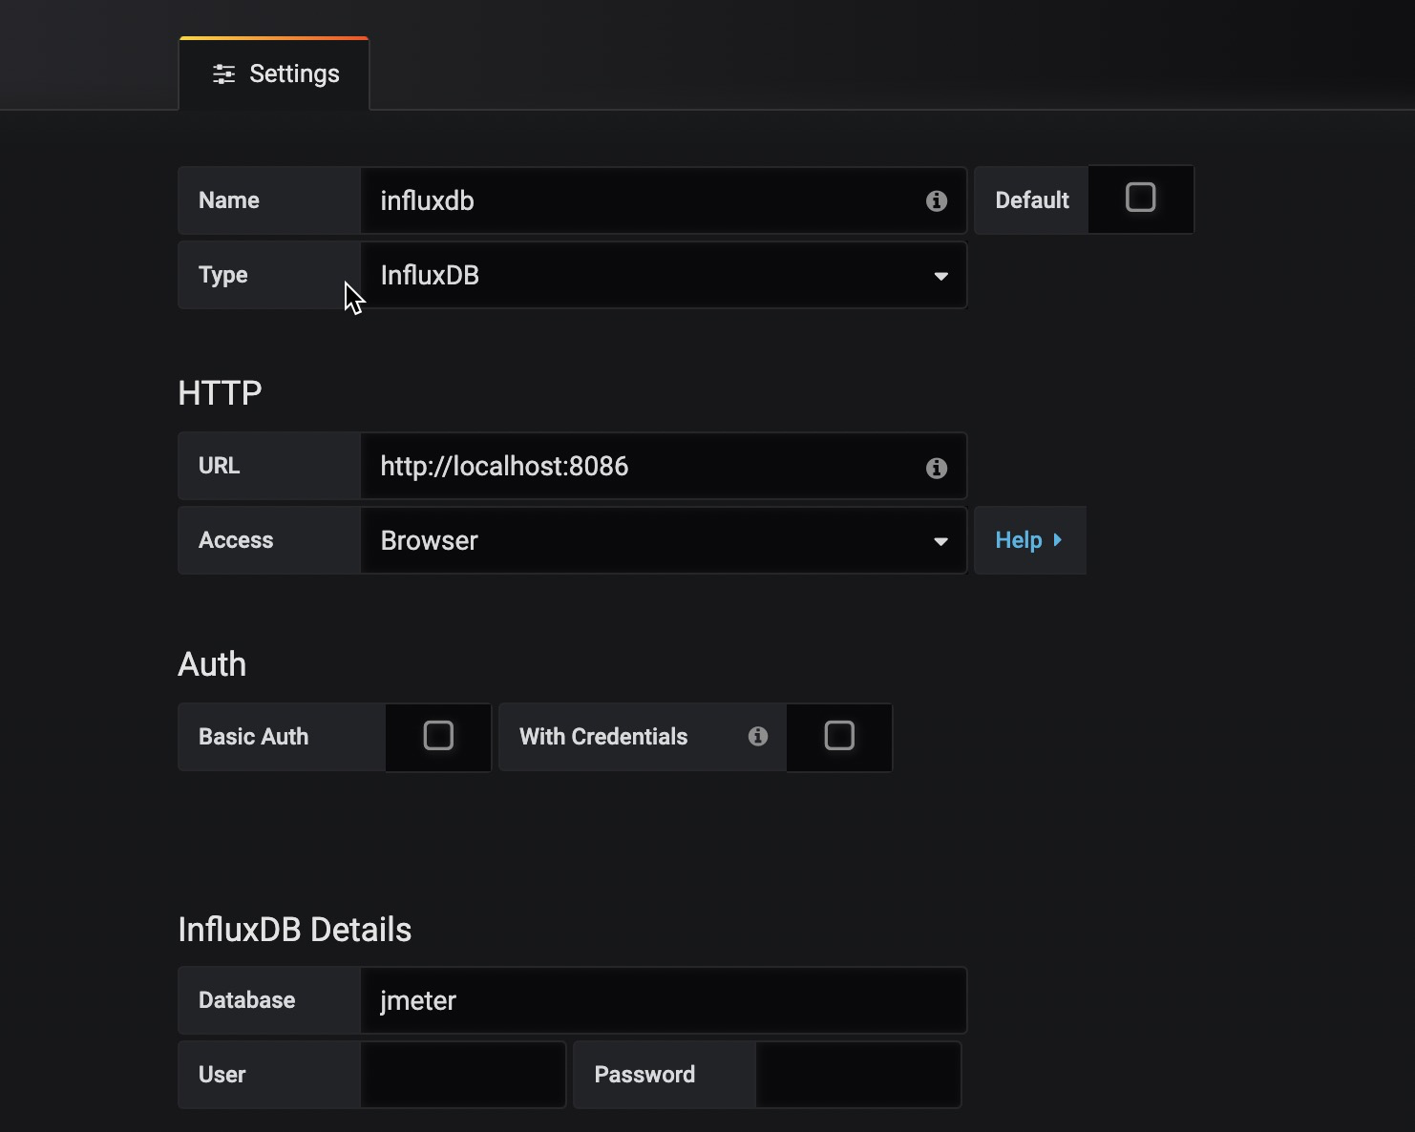Click the Database field label
The image size is (1415, 1132).
tap(247, 1000)
